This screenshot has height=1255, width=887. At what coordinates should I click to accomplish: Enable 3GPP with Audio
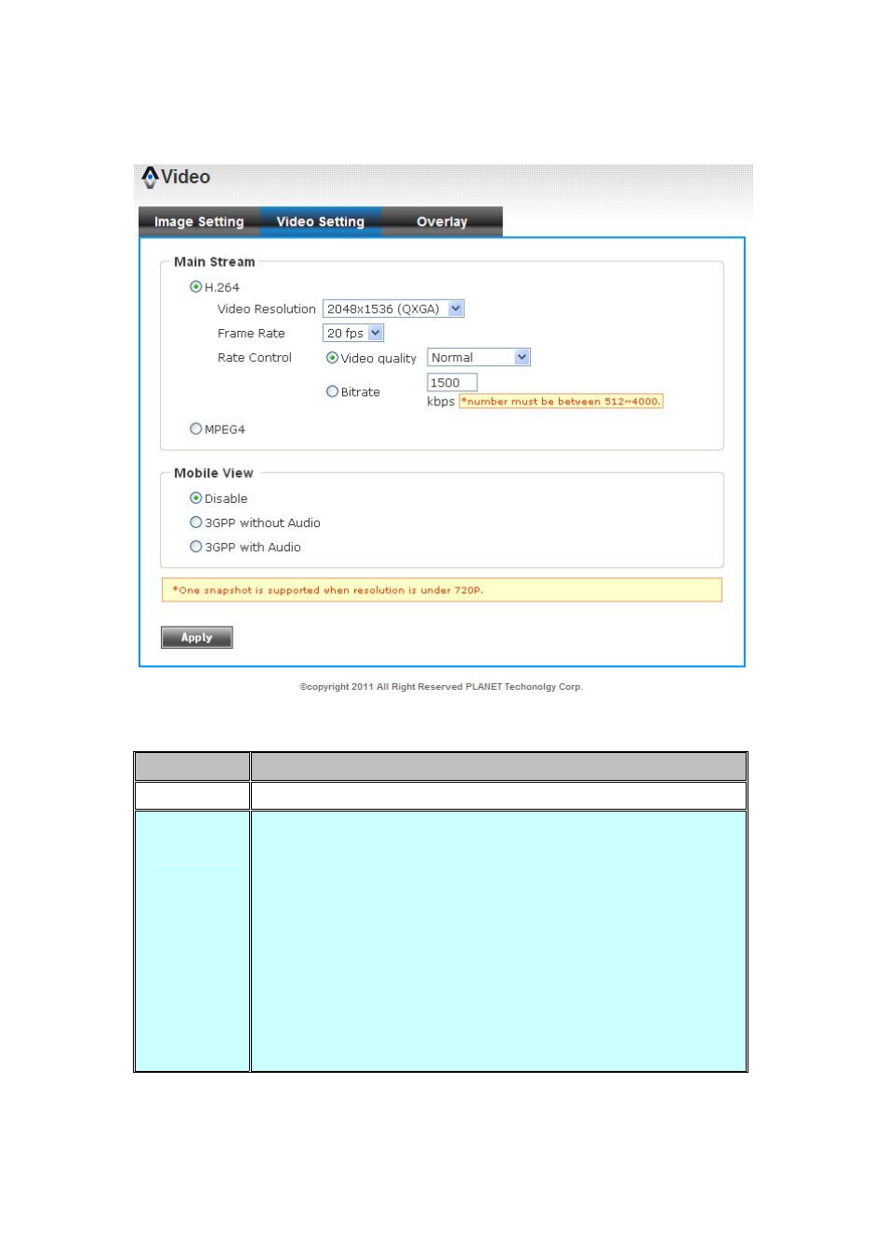[x=196, y=547]
